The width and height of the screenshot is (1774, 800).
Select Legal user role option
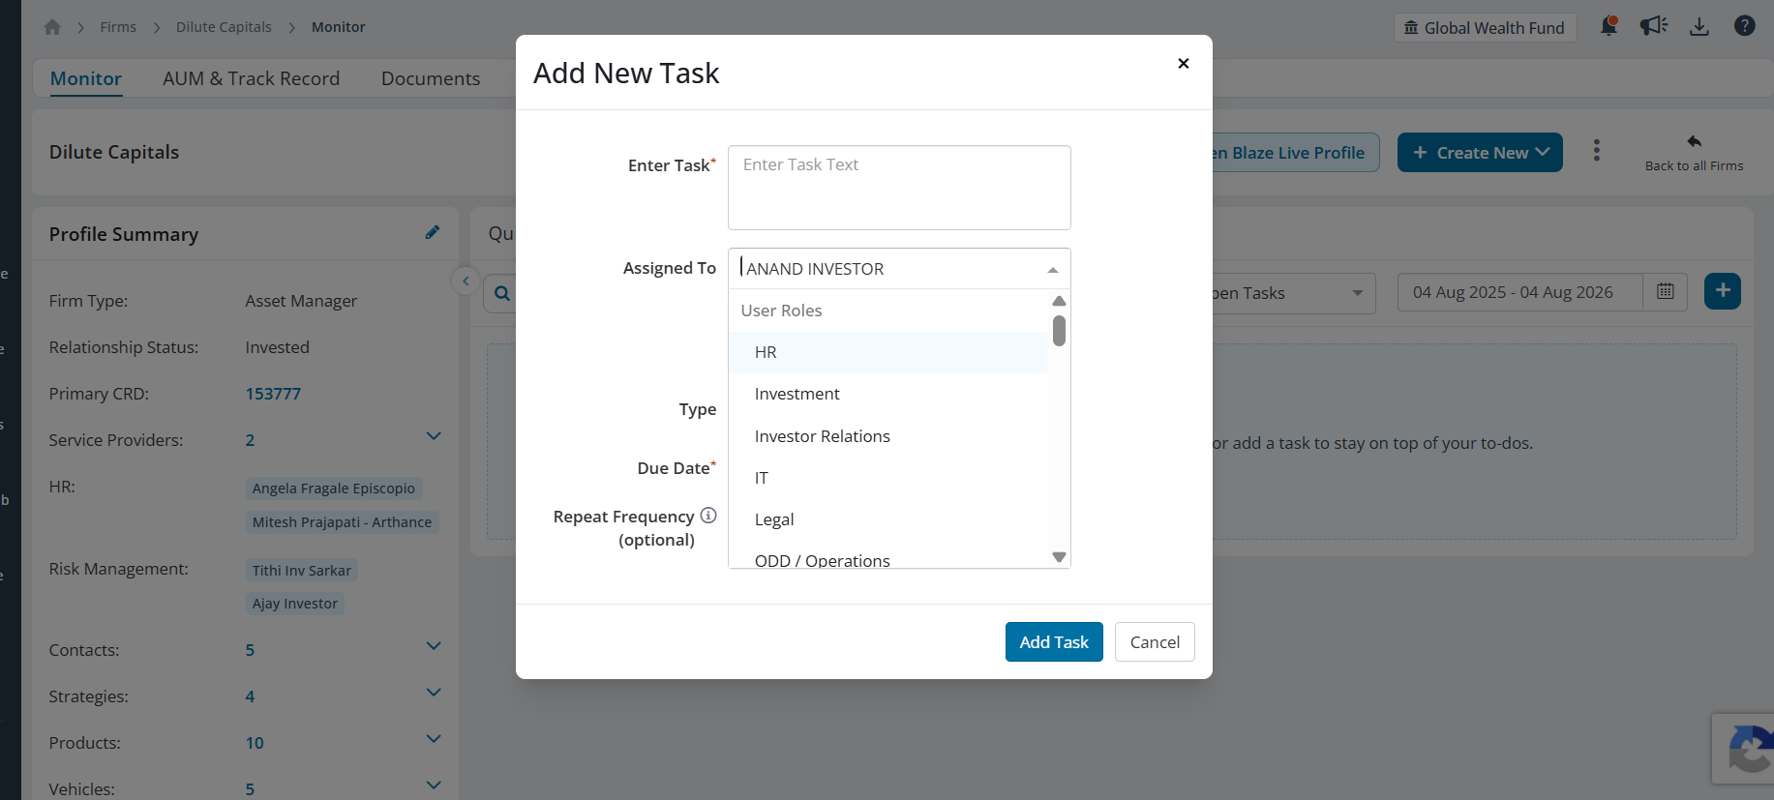[888, 519]
